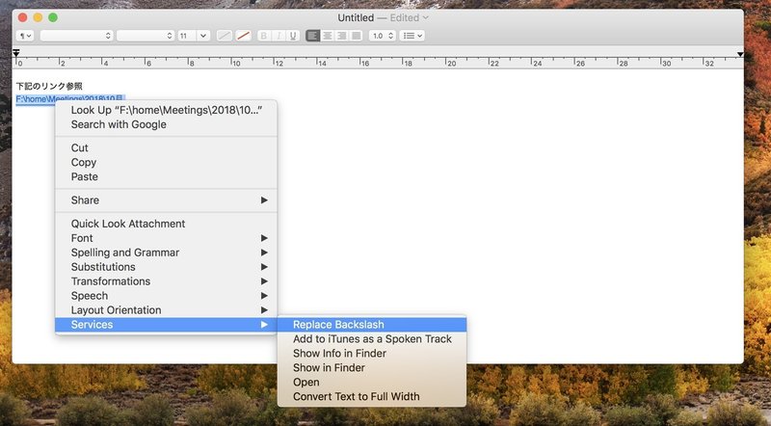
Task: Open the typeface style dropdown
Action: pyautogui.click(x=146, y=36)
